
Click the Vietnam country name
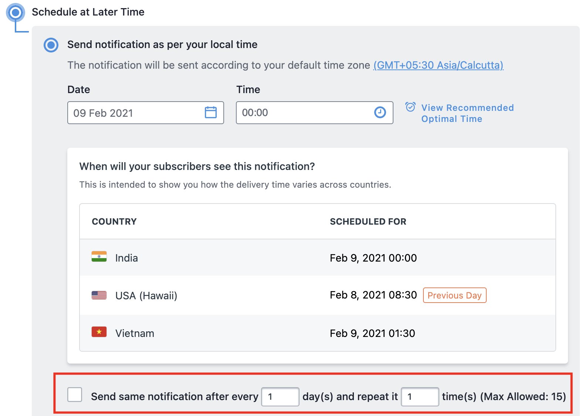(135, 333)
